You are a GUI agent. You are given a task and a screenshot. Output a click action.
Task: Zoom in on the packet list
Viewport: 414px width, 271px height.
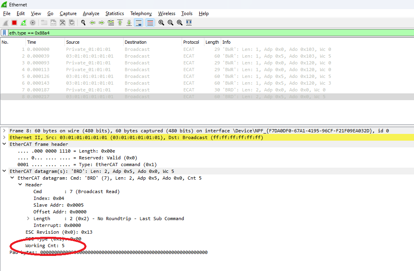click(161, 23)
